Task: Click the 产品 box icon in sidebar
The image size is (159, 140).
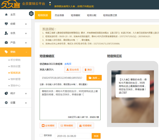Action: 6,42
